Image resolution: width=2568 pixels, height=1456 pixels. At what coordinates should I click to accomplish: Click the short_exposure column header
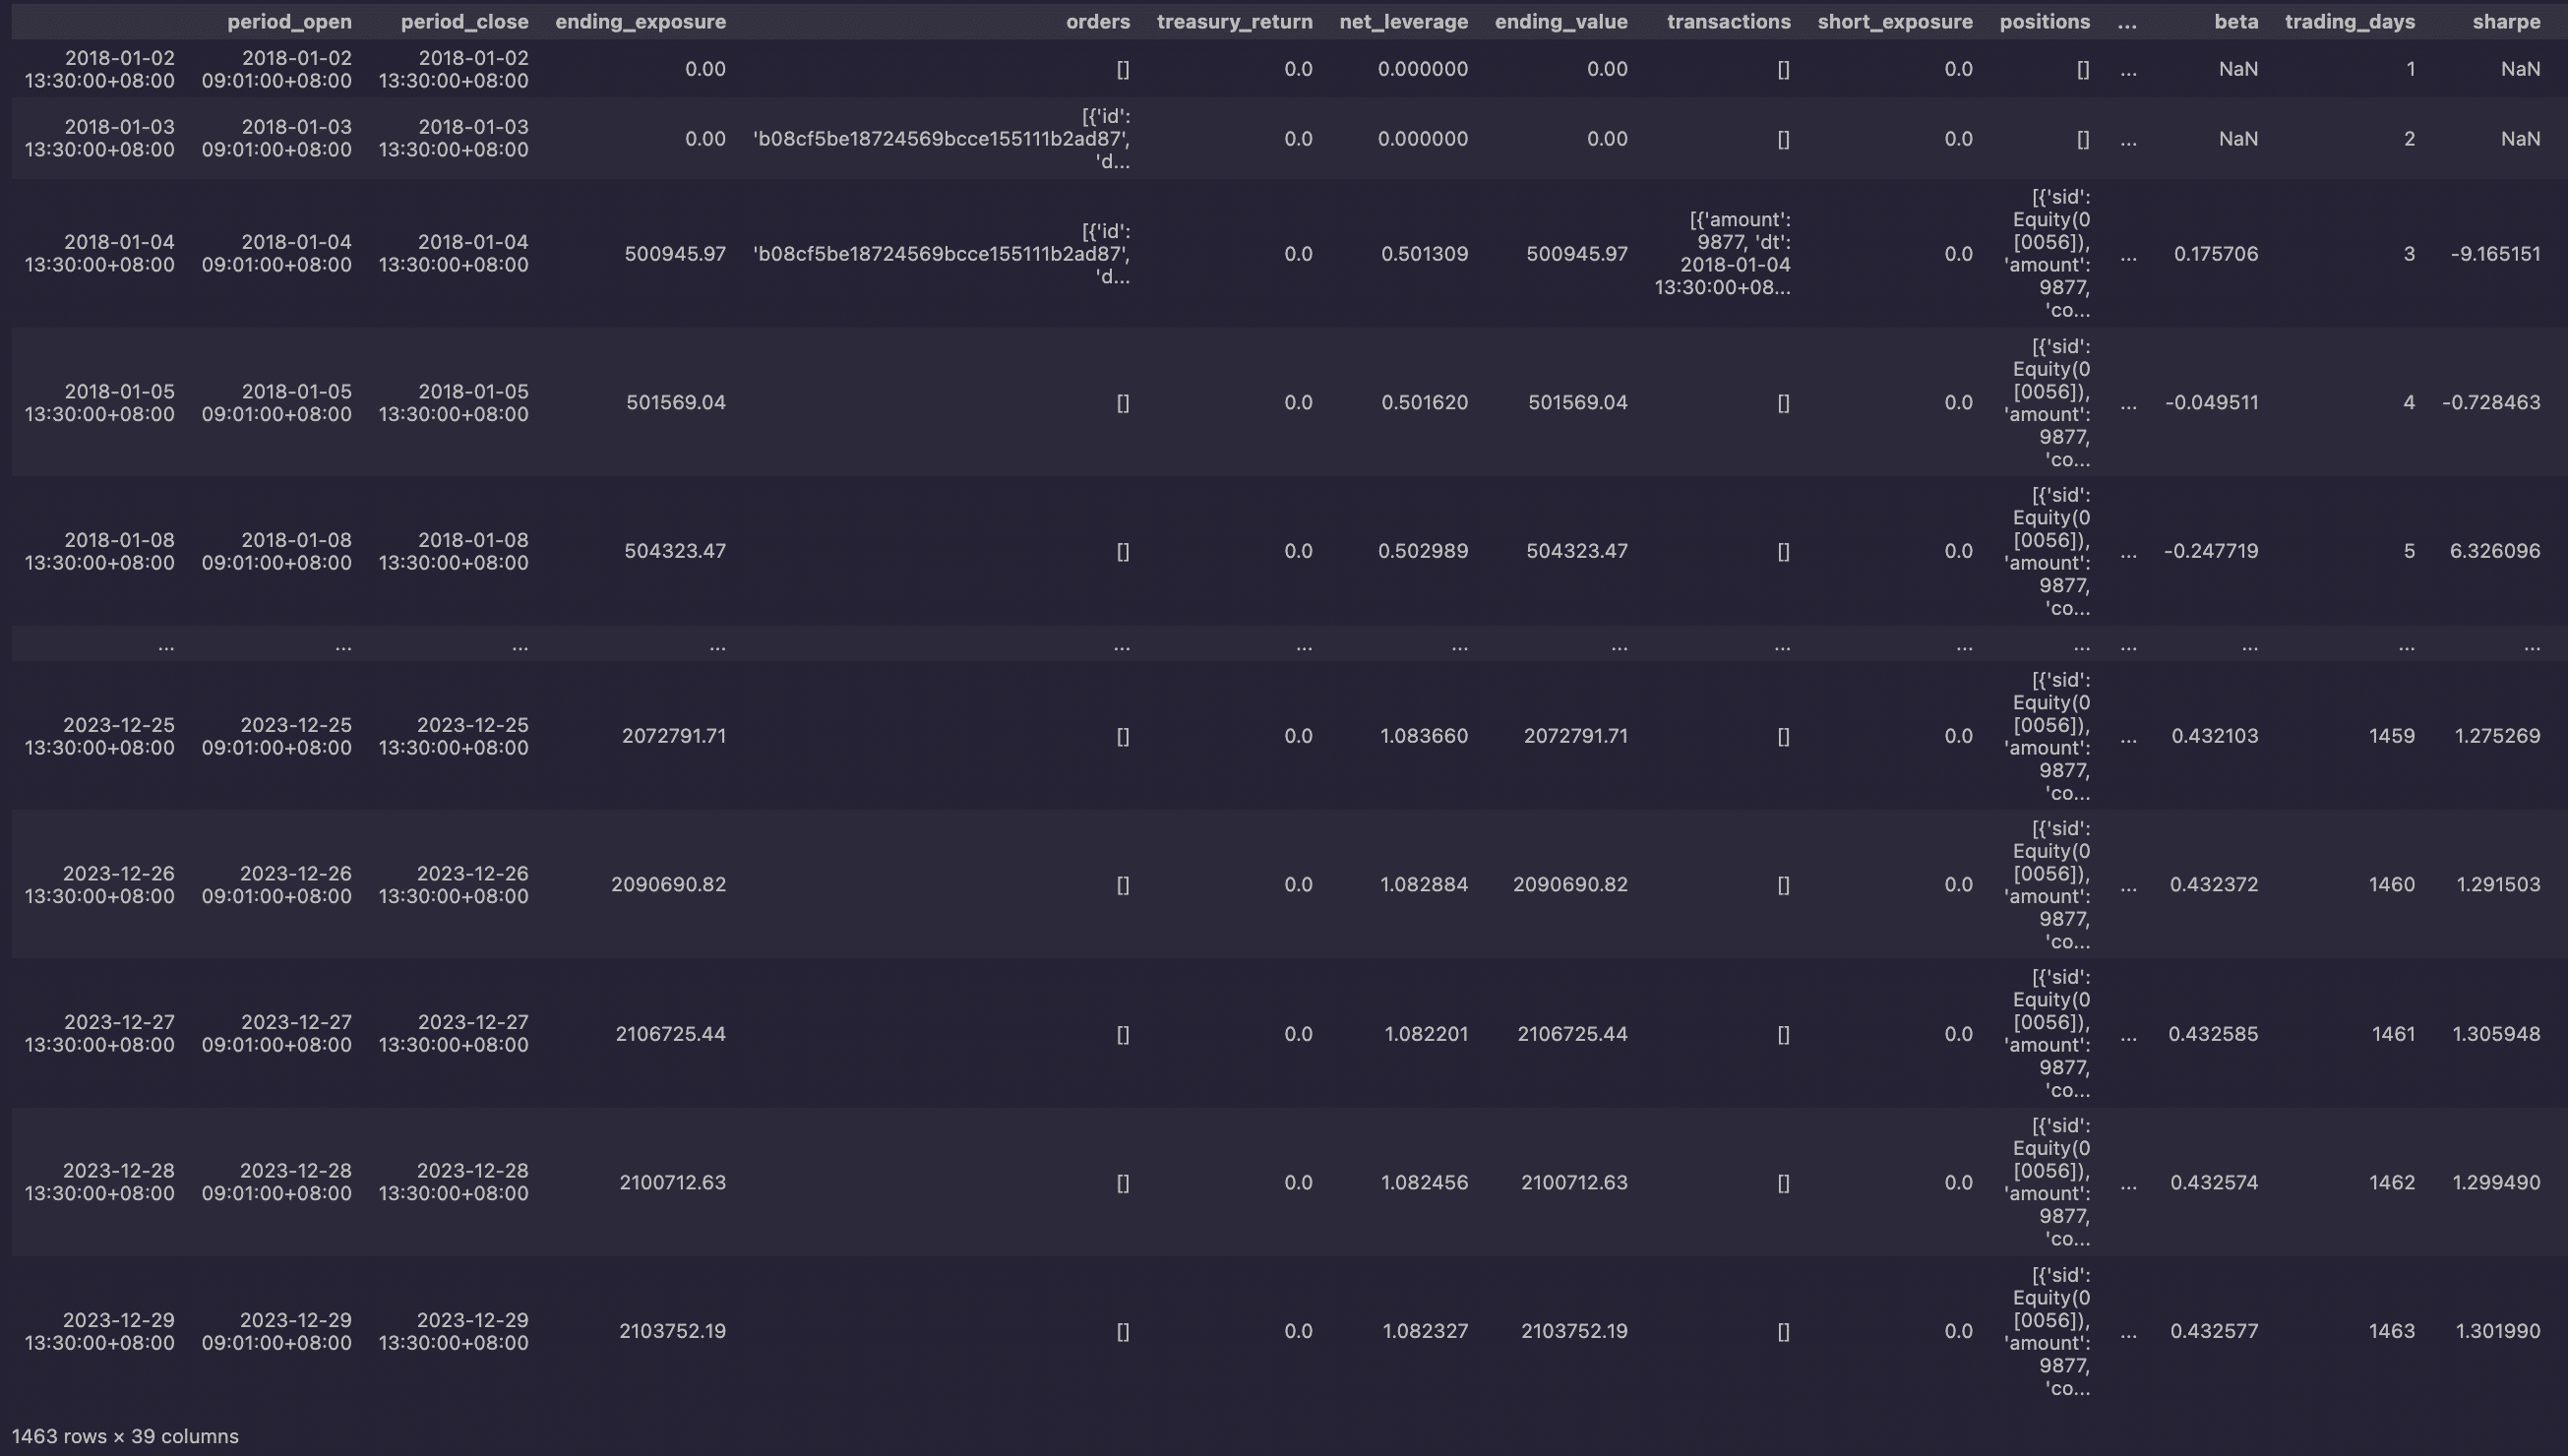pos(1894,21)
